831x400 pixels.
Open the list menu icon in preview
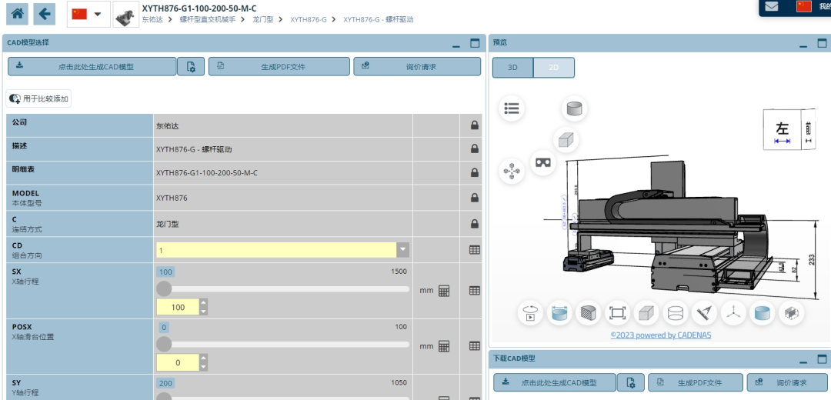coord(512,108)
